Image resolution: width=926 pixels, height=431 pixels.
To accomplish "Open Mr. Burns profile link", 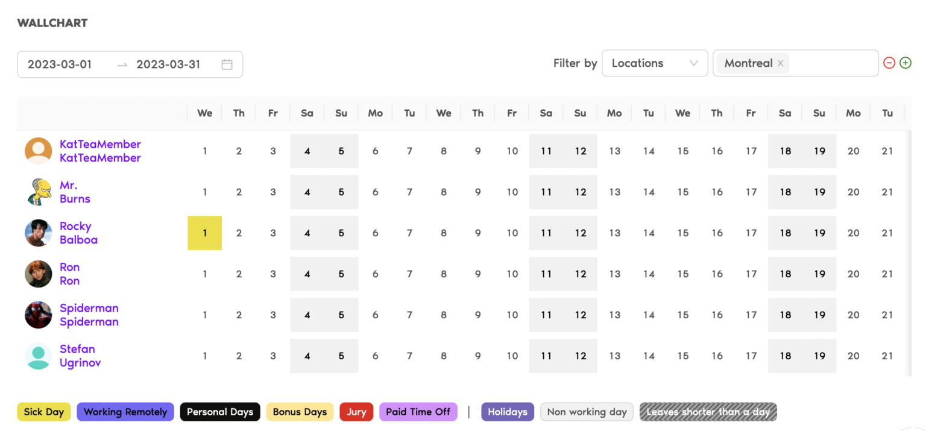I will coord(75,192).
